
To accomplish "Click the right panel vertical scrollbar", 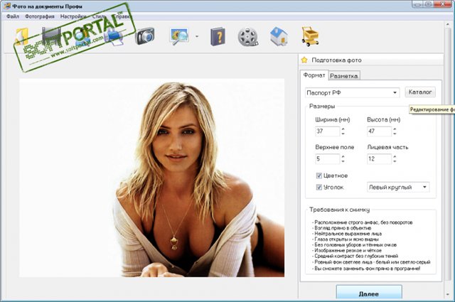I will 447,160.
